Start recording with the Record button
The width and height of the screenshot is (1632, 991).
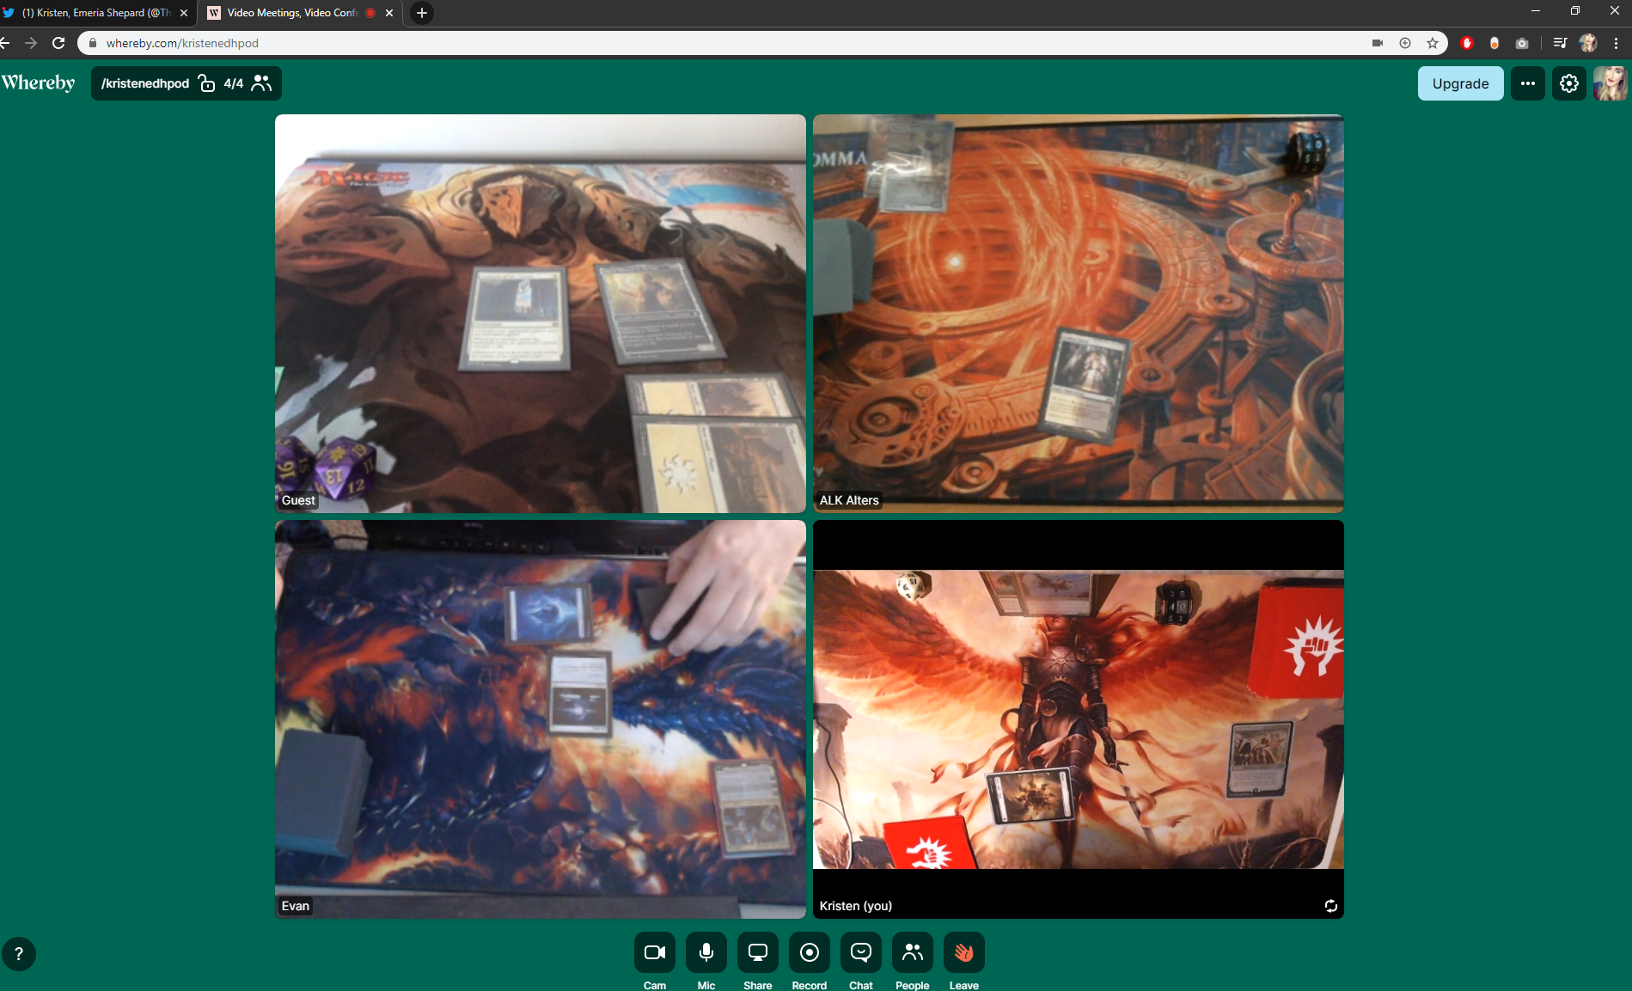tap(809, 952)
